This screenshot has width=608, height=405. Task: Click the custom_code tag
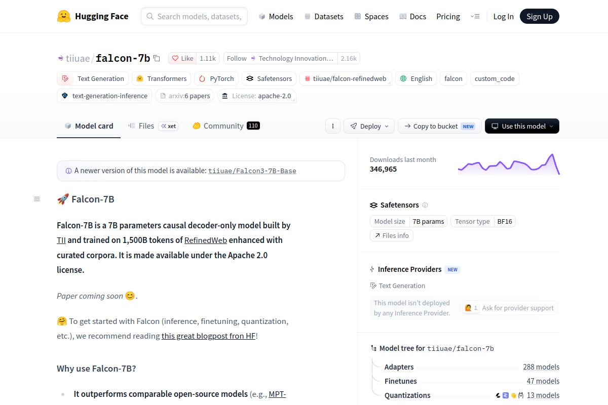pyautogui.click(x=495, y=78)
